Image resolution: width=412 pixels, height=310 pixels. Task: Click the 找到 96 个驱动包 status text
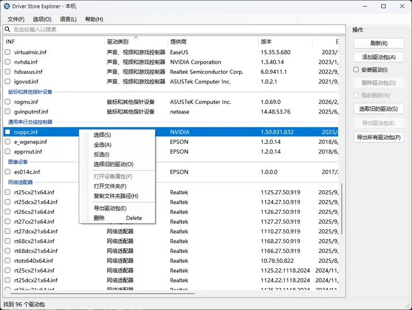click(x=24, y=304)
